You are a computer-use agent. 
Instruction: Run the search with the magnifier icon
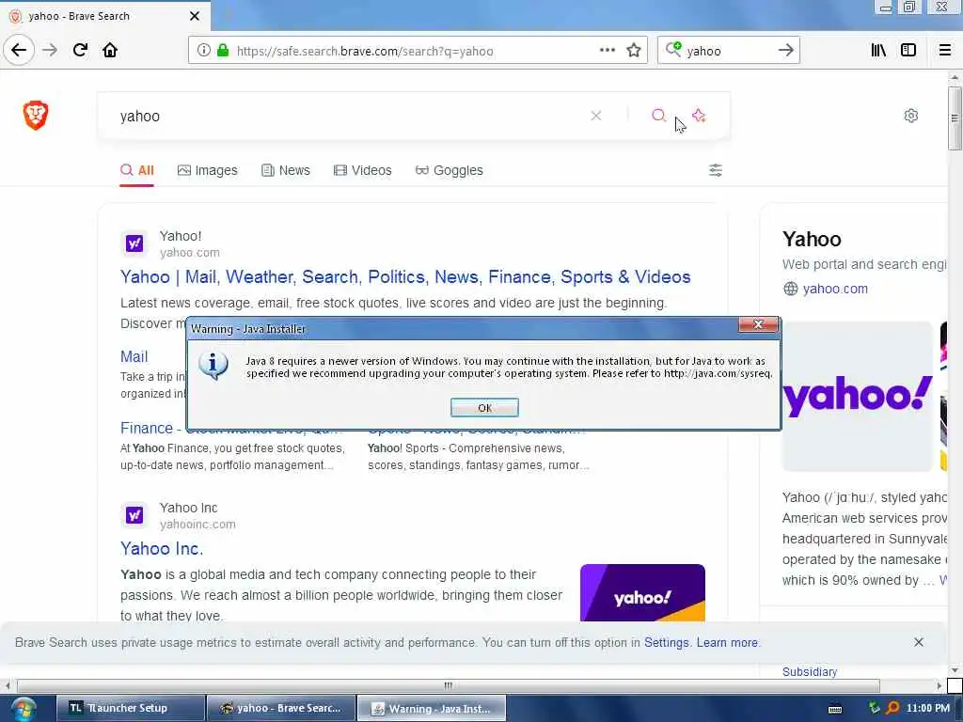pyautogui.click(x=658, y=116)
